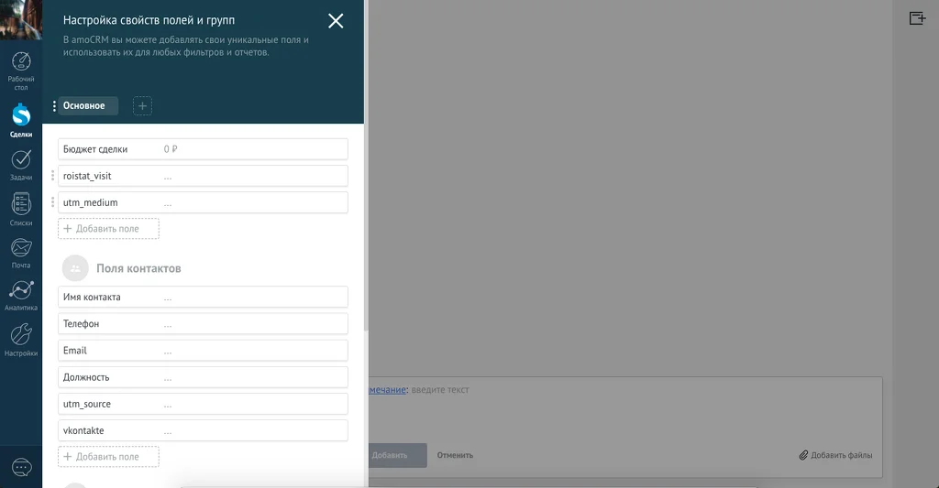This screenshot has width=939, height=488.
Task: Click the top-right panel window icon
Action: 917,18
